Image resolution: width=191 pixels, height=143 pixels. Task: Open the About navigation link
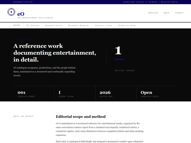coord(166,13)
